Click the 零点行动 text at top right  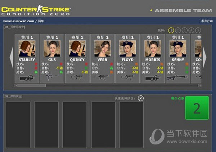coord(207,21)
